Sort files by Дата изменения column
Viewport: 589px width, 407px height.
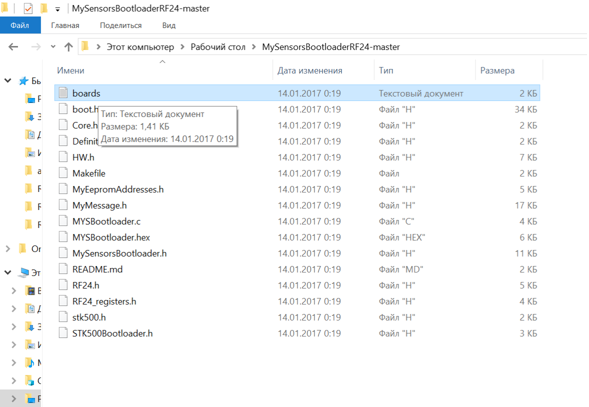click(x=310, y=70)
